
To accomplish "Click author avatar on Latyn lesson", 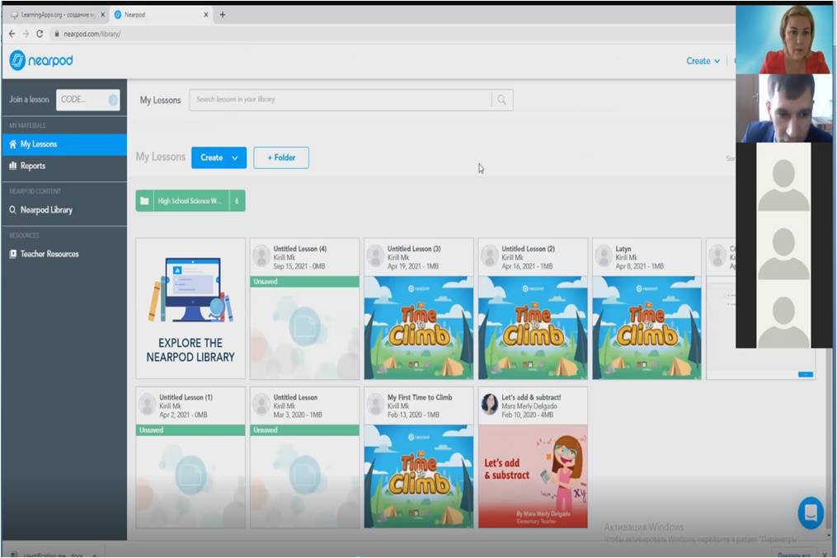I will pos(604,256).
